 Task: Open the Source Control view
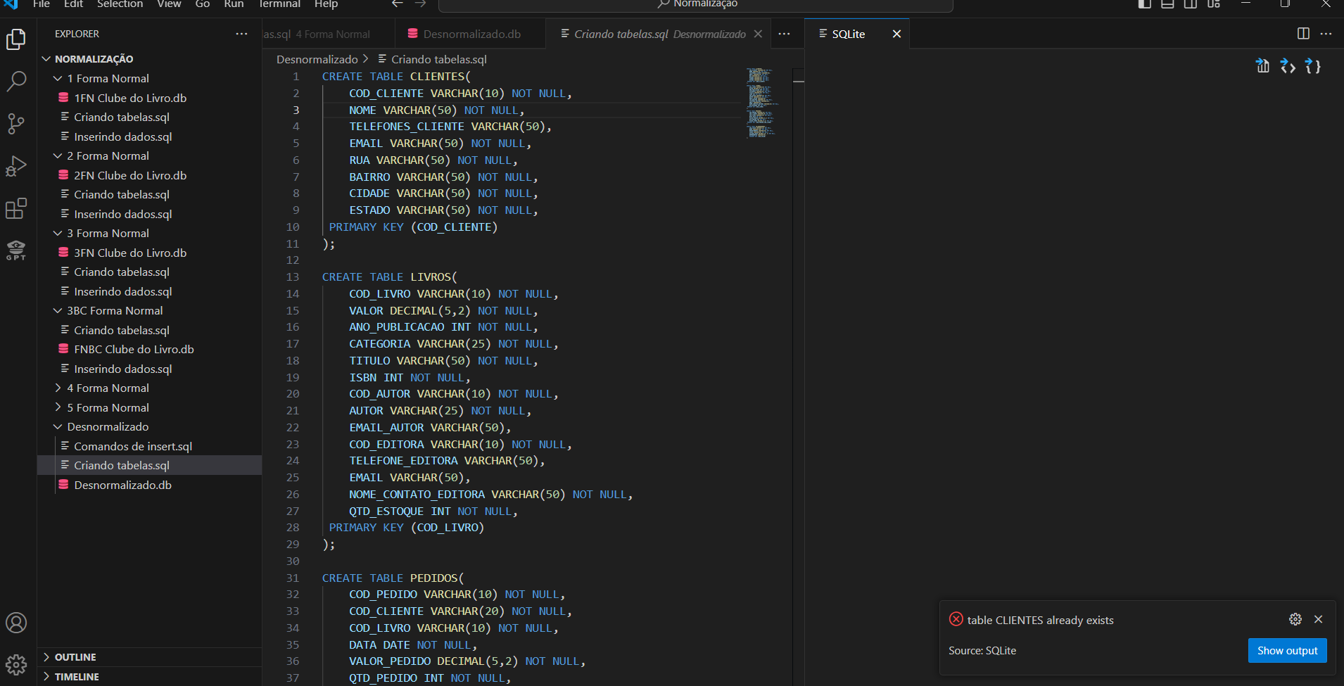(16, 124)
